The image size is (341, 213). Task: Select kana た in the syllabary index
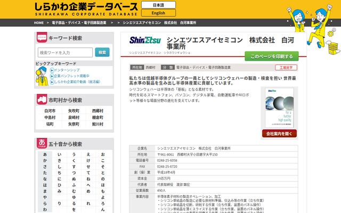pyautogui.click(x=45, y=173)
